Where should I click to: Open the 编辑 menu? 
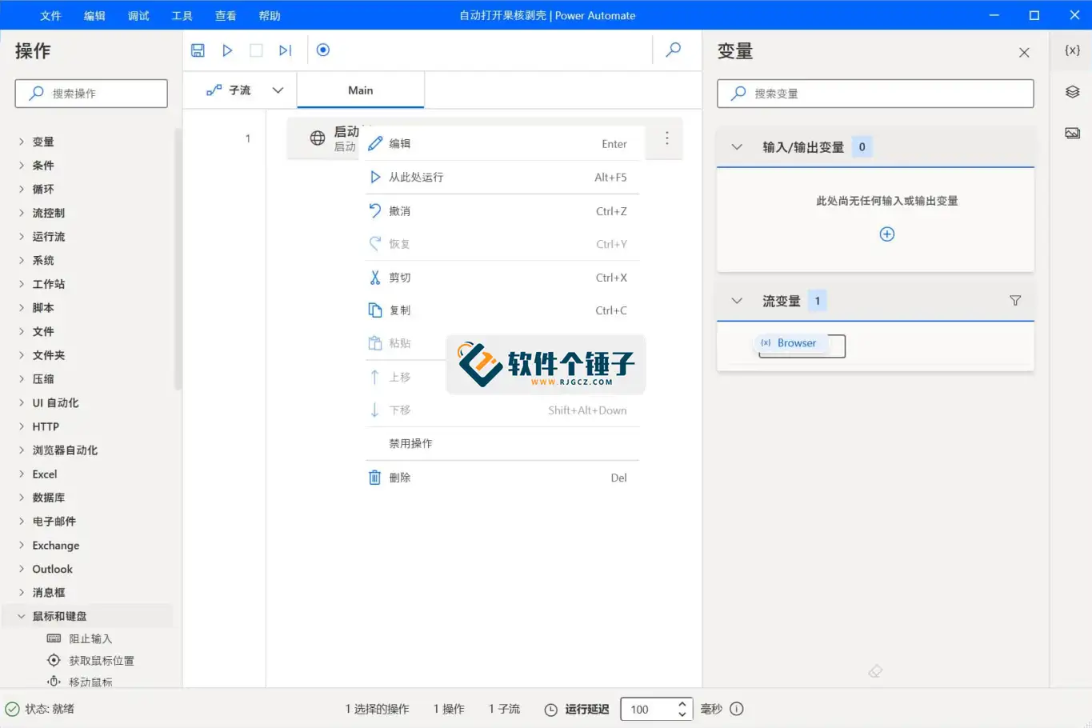tap(94, 15)
